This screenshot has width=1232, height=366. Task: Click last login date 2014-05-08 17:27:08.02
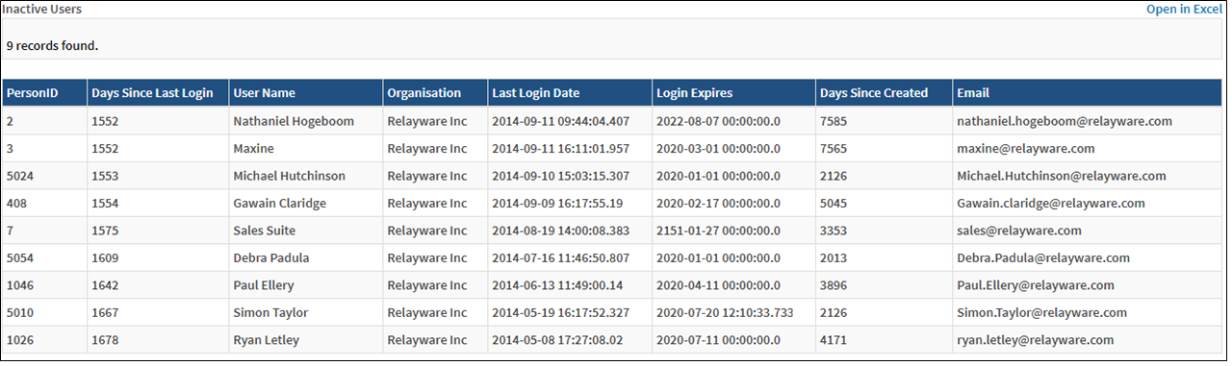point(557,340)
